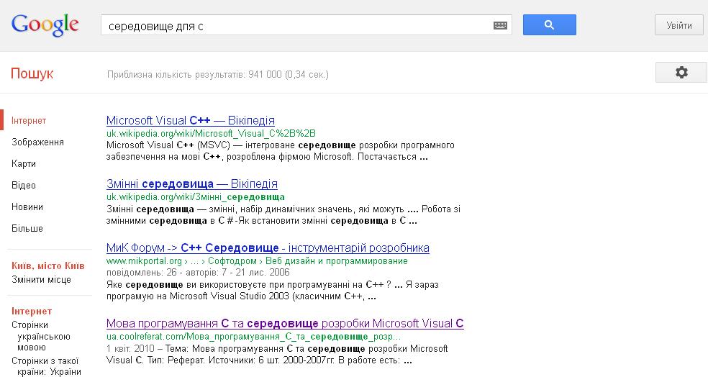
Task: Switch to Новини results
Action: click(x=27, y=207)
